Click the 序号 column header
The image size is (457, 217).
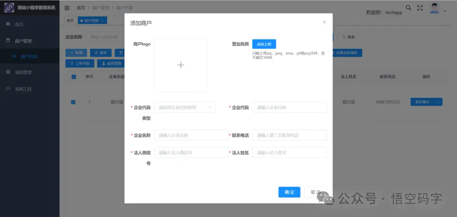pyautogui.click(x=89, y=77)
